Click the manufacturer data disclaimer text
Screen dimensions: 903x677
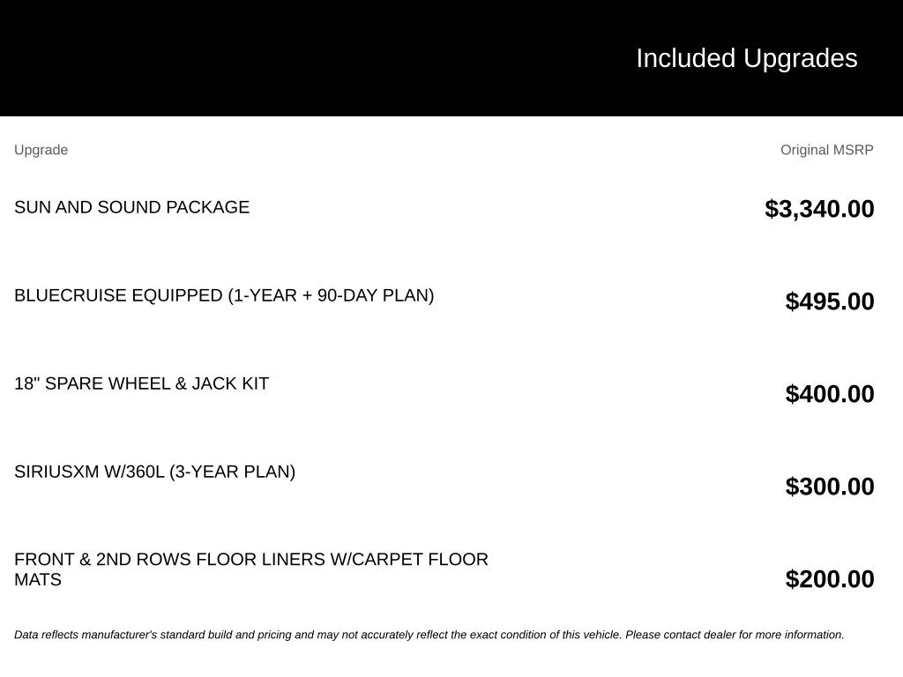click(429, 635)
